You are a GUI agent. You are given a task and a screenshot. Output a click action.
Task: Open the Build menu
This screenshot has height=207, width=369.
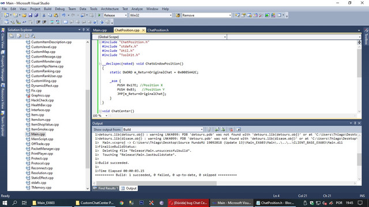(x=47, y=9)
